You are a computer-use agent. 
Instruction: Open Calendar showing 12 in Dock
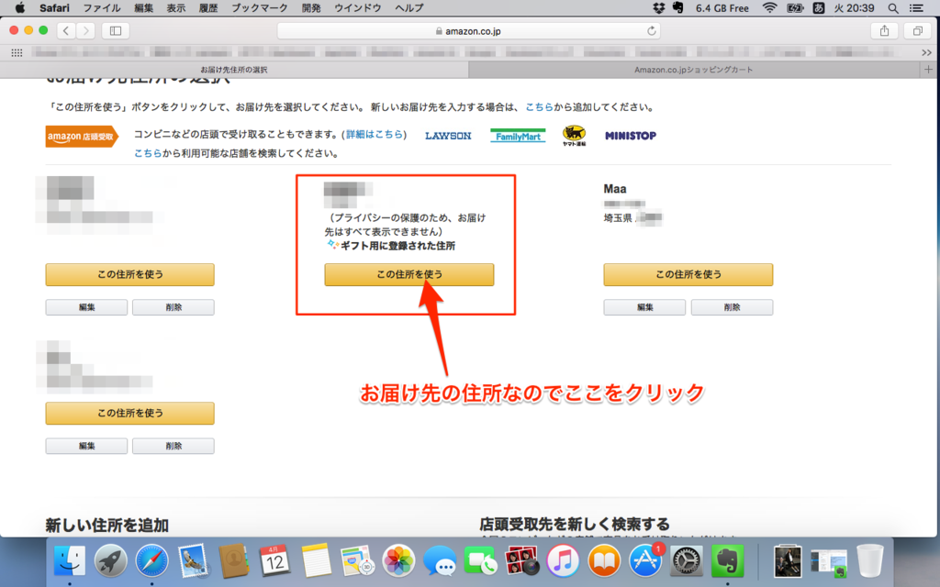274,561
